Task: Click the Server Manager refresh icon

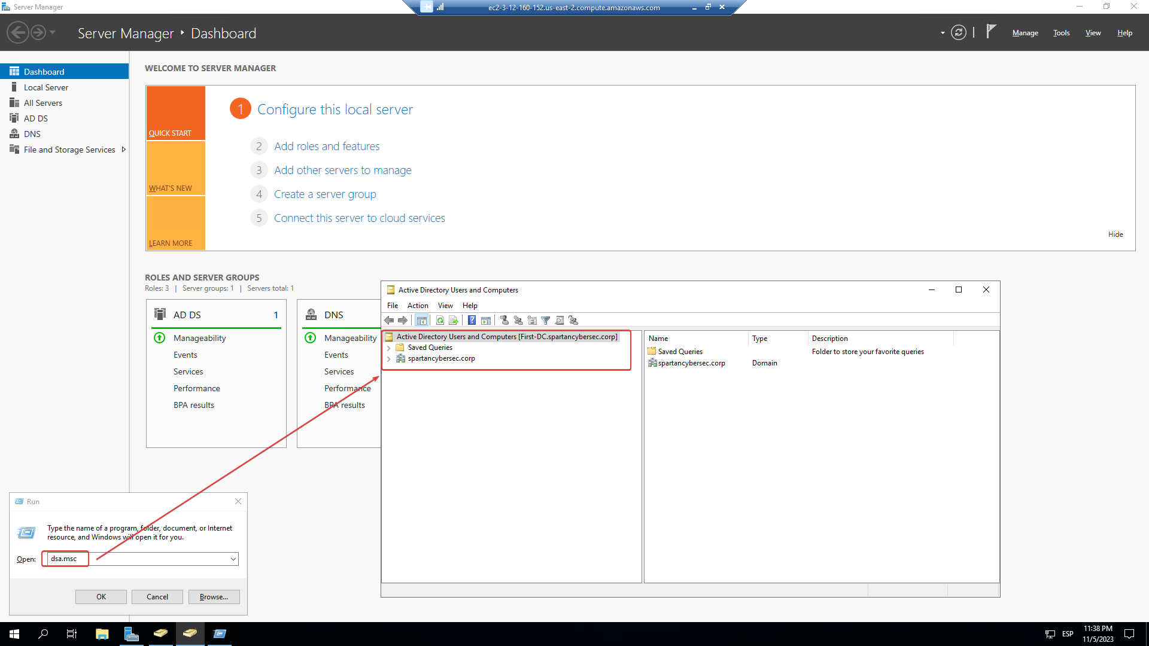Action: pos(959,32)
